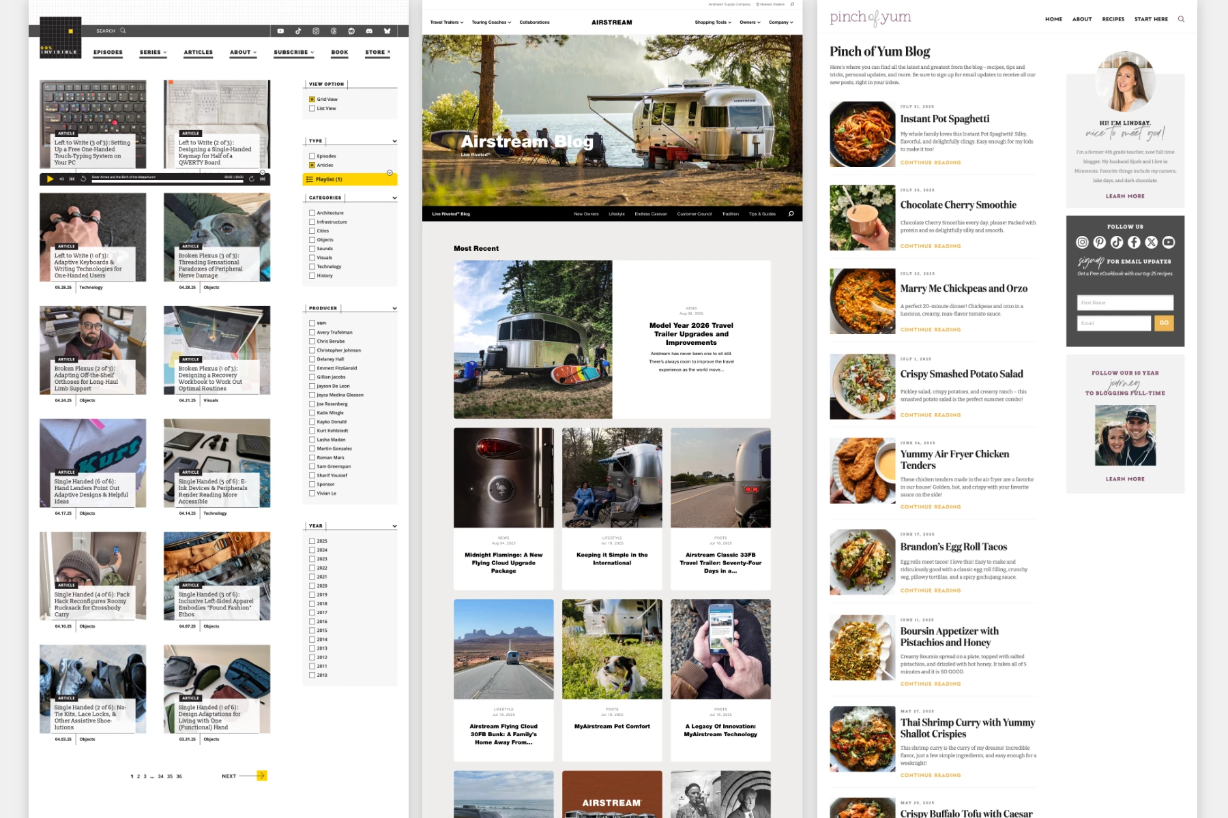Check the Architecture category
Screen dimensions: 1228x818
[x=312, y=213]
